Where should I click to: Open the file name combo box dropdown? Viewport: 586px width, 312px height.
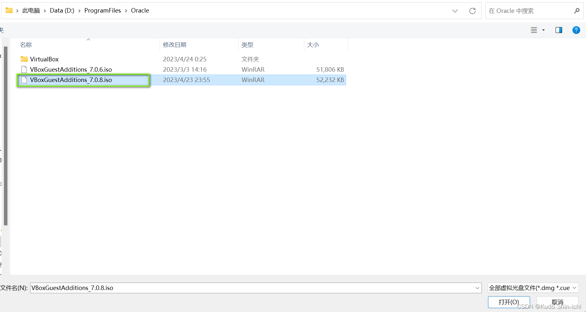pos(477,288)
